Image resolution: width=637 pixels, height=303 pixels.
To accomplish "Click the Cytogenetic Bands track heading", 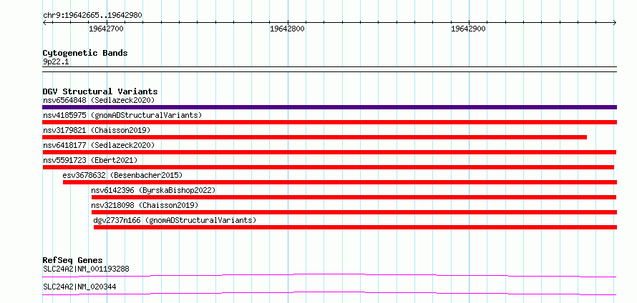I will click(85, 53).
